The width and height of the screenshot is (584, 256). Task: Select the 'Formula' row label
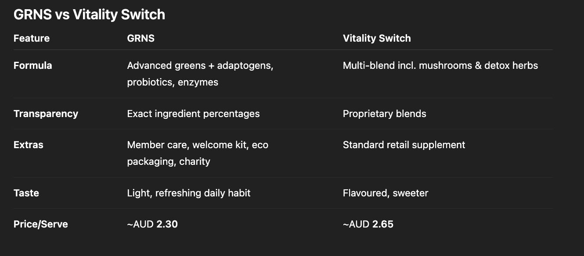(33, 66)
